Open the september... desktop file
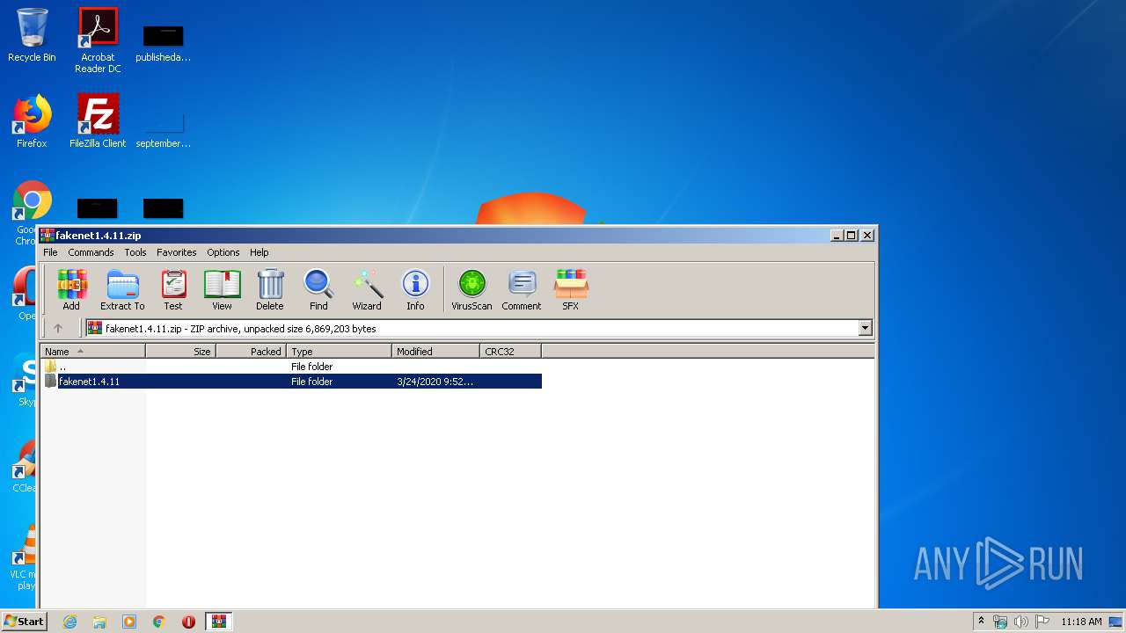Viewport: 1126px width, 633px height. (163, 128)
